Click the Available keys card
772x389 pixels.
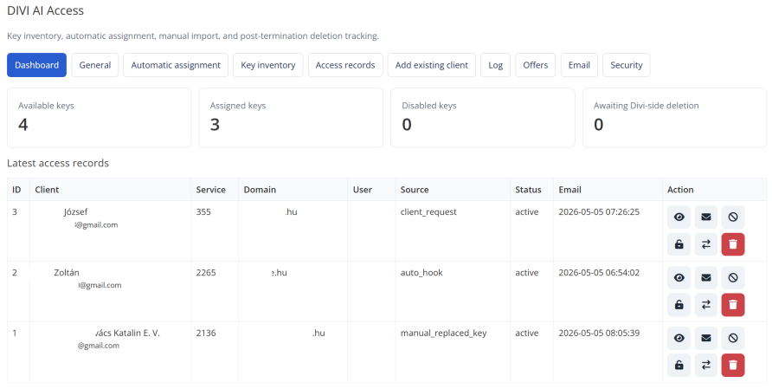coord(99,118)
